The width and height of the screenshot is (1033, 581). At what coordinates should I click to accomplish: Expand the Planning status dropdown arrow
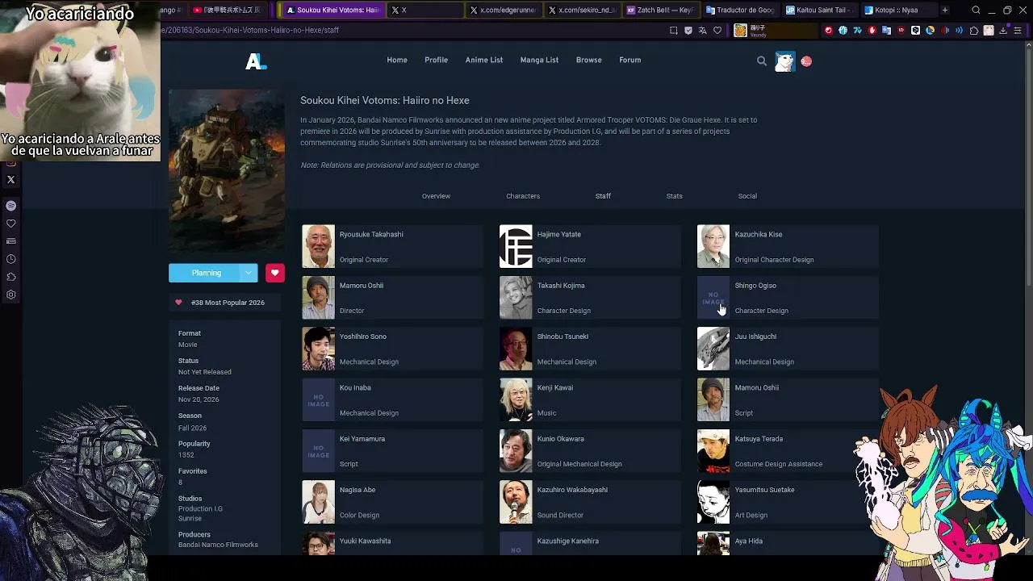click(x=249, y=273)
